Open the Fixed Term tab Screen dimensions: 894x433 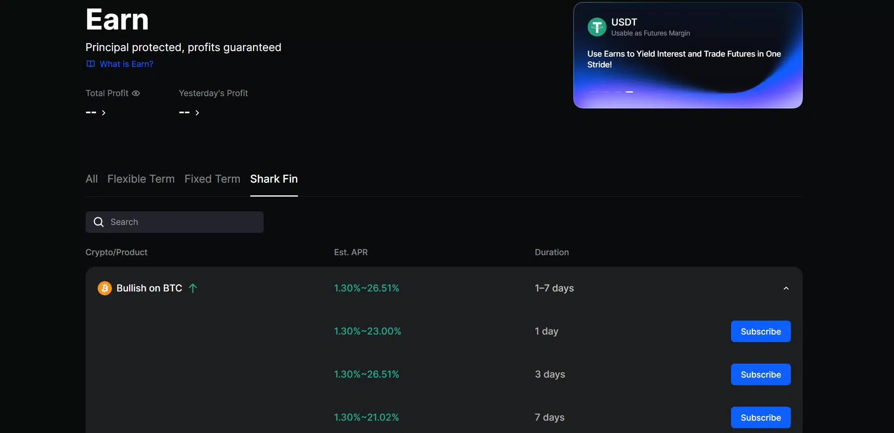pos(212,179)
